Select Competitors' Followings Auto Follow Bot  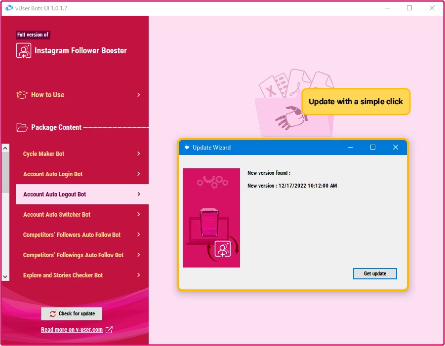click(x=82, y=255)
